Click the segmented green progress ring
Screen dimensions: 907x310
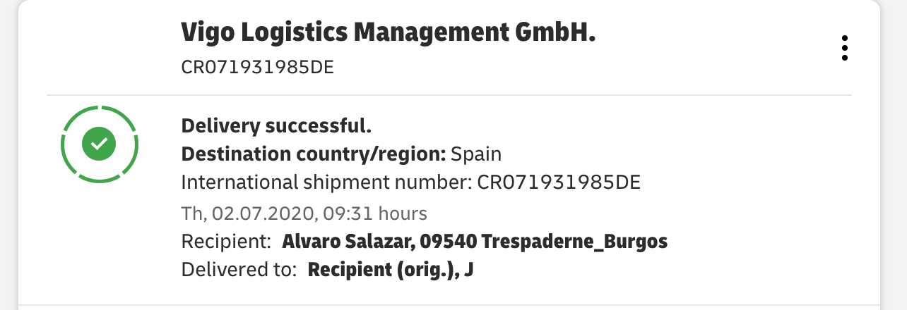tap(100, 144)
